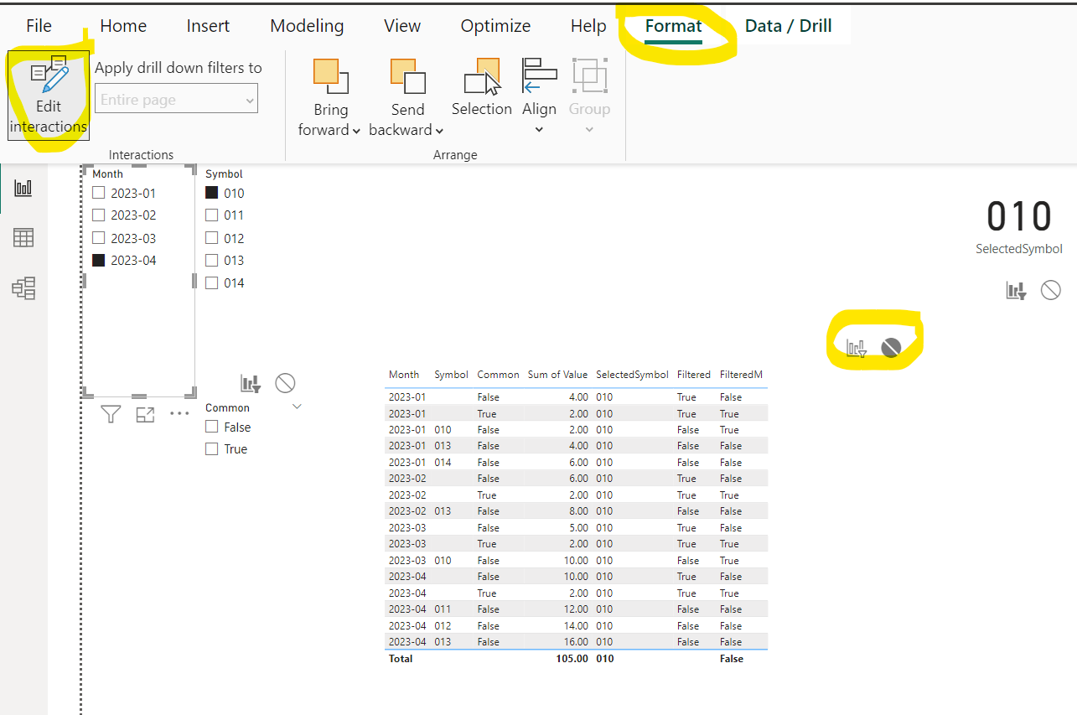
Task: Uncheck Symbol 010 checkbox
Action: [212, 193]
